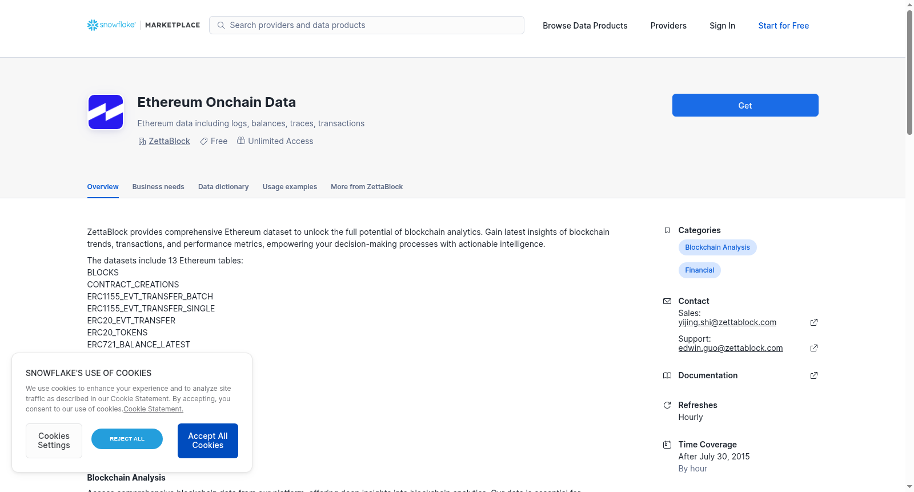The width and height of the screenshot is (914, 492).
Task: Click the MARKETPLACE label in the header
Action: pyautogui.click(x=173, y=25)
